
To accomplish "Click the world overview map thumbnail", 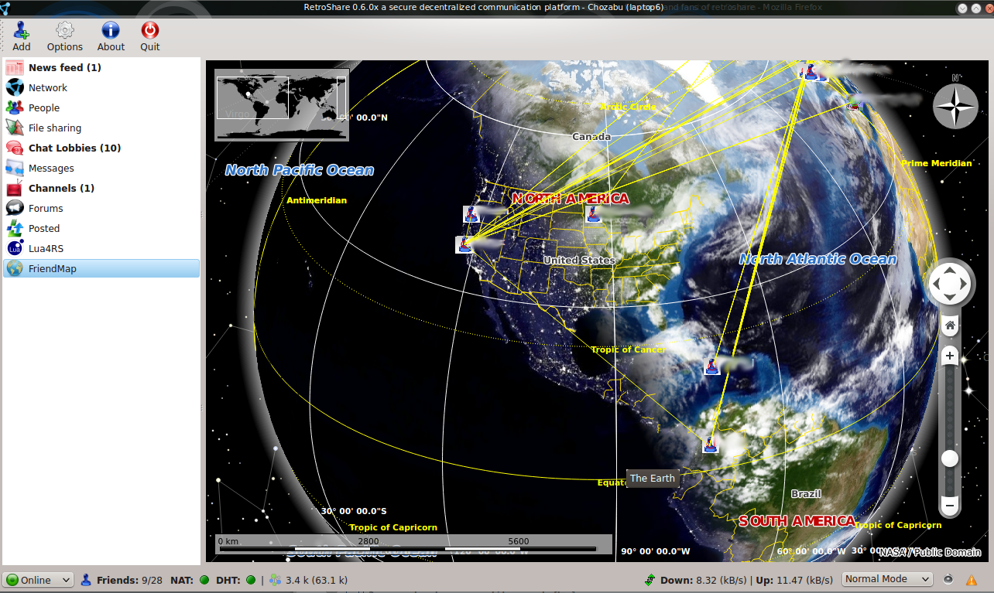I will point(281,104).
